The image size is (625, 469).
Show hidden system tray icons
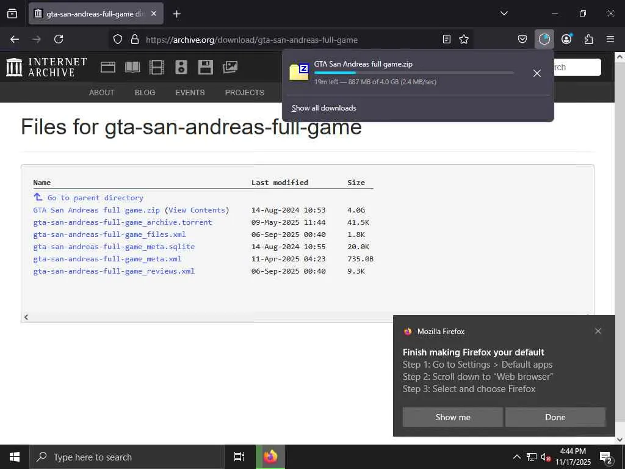pos(516,457)
